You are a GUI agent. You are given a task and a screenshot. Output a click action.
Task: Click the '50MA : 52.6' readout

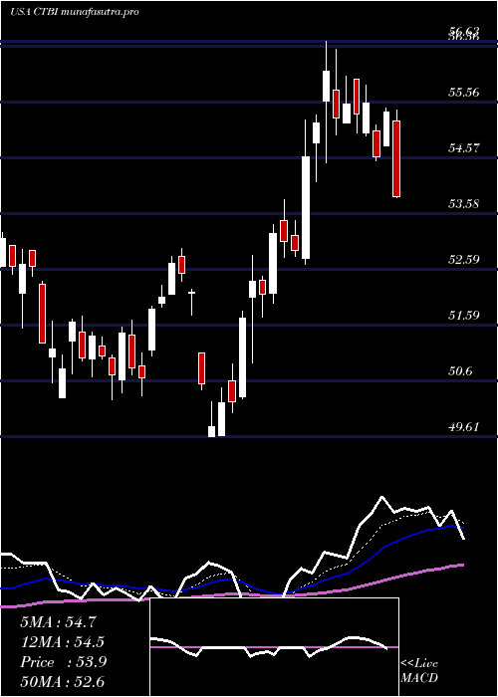[x=62, y=682]
